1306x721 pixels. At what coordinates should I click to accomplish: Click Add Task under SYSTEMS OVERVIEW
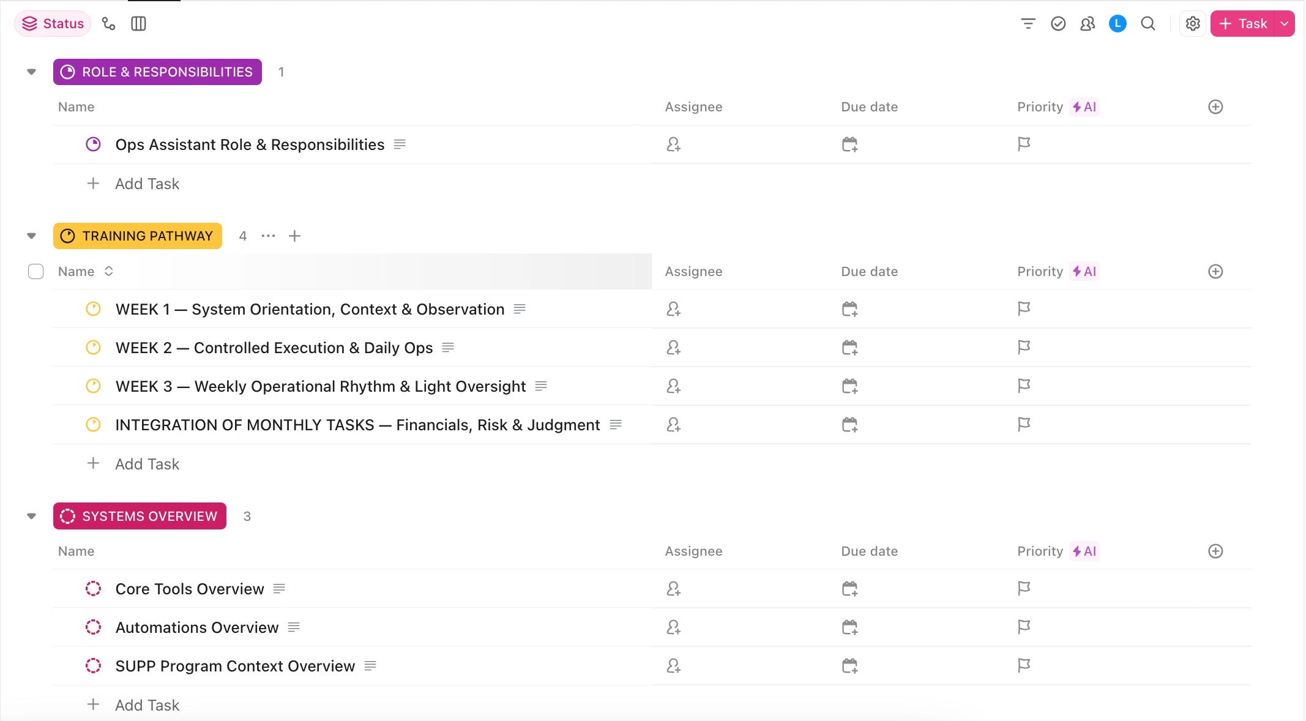pyautogui.click(x=147, y=705)
